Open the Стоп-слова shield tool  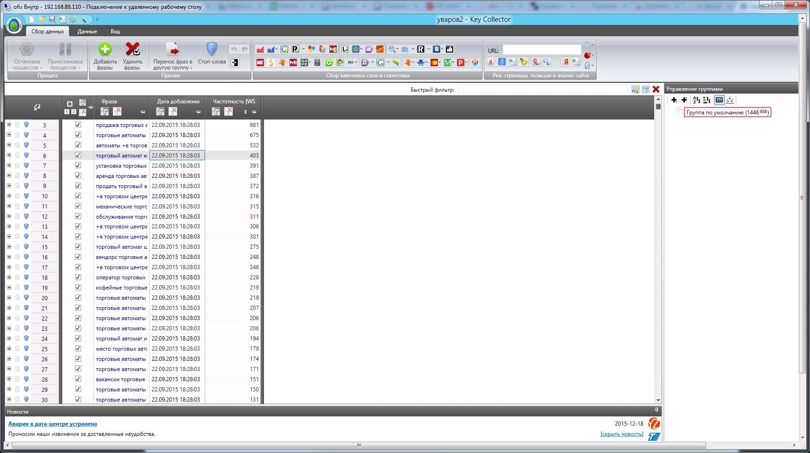tap(212, 50)
